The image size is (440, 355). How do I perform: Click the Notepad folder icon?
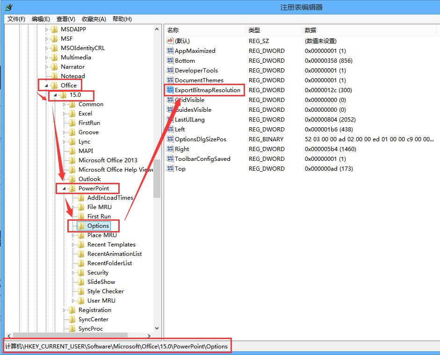click(x=55, y=76)
